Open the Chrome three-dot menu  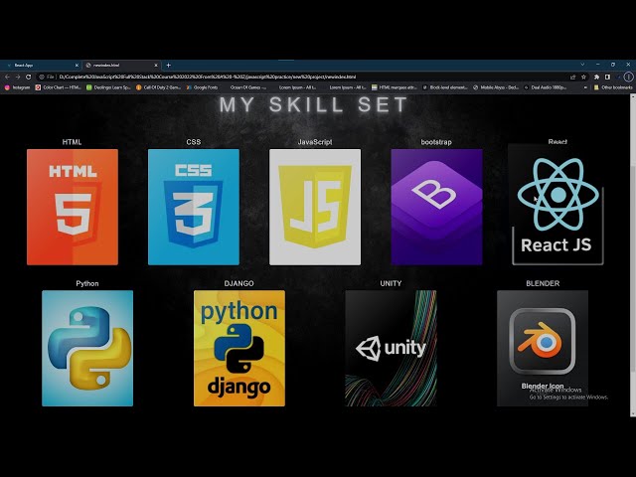628,77
